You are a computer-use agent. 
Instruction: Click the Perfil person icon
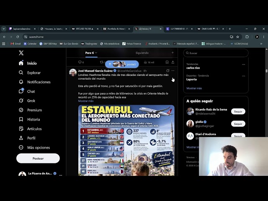(x=21, y=138)
